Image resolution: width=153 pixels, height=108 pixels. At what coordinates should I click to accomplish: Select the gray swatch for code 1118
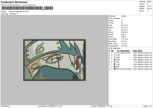tap(115, 62)
